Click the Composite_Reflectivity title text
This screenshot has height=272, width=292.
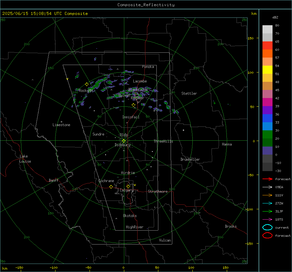pos(146,5)
